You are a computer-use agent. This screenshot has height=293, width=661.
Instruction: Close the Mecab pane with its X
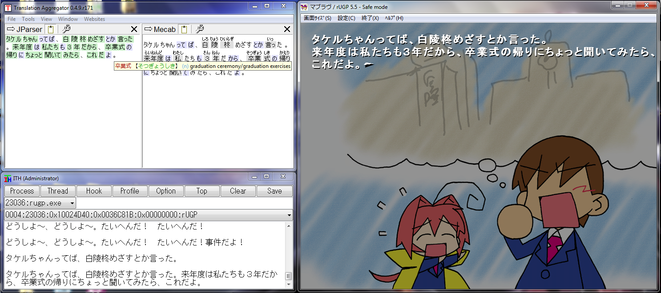(287, 29)
